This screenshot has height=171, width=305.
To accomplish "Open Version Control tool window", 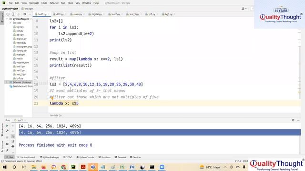I will coord(26,157).
